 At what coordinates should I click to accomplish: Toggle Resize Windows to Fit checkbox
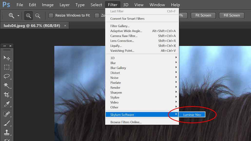51,15
